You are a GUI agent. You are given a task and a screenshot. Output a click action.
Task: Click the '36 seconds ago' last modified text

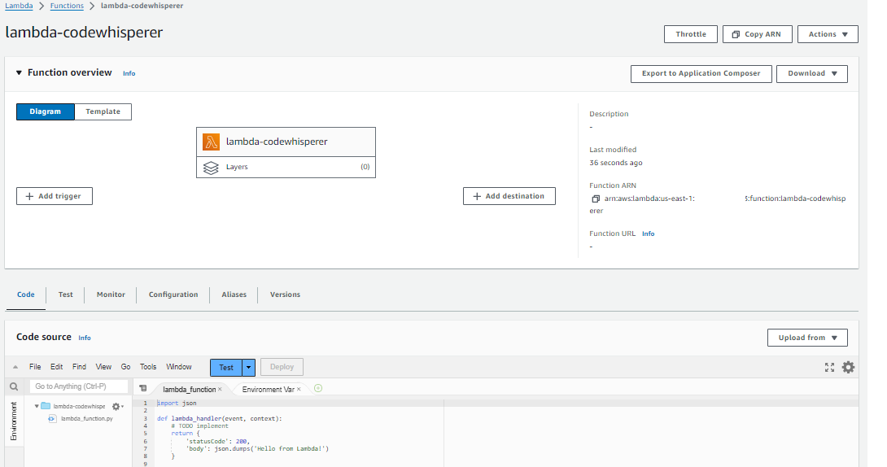tap(615, 163)
